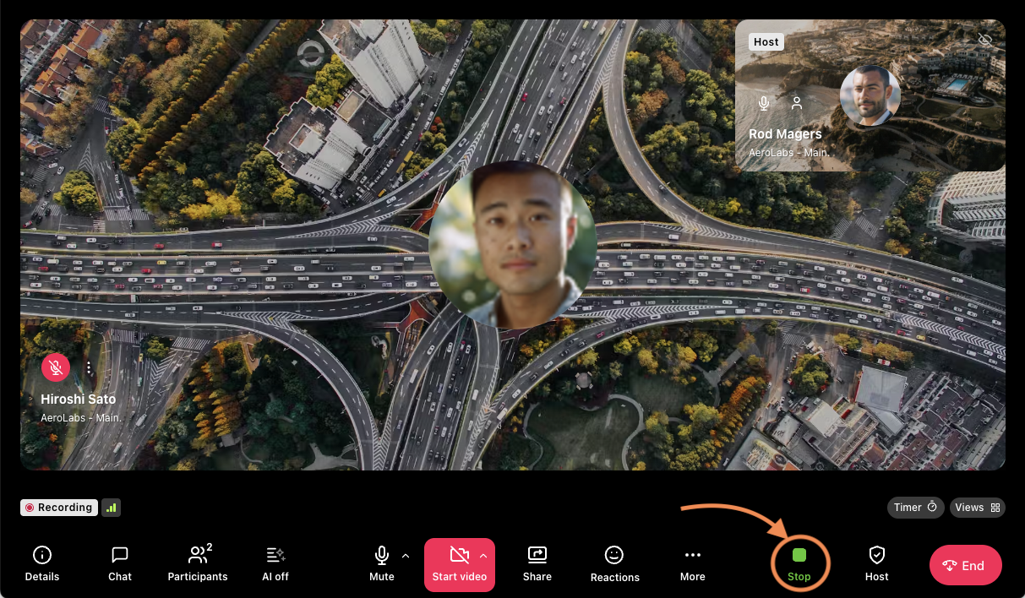Start a screen Share

537,563
